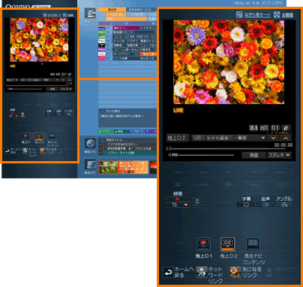Click channel down arrow in enlarged panel

click(274, 138)
